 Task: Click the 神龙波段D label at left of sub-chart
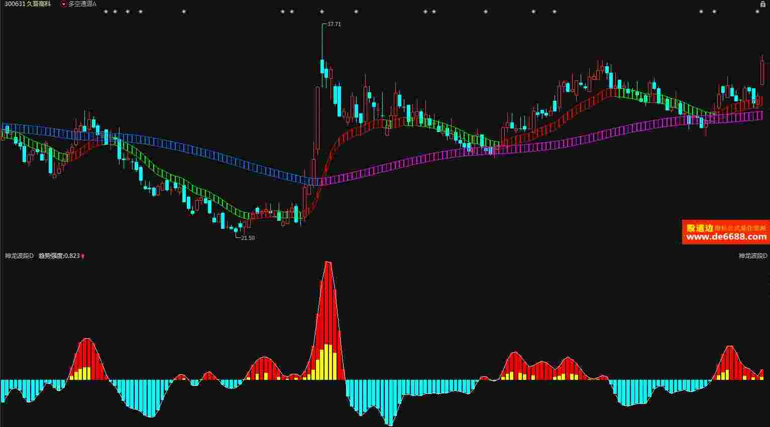click(x=19, y=256)
